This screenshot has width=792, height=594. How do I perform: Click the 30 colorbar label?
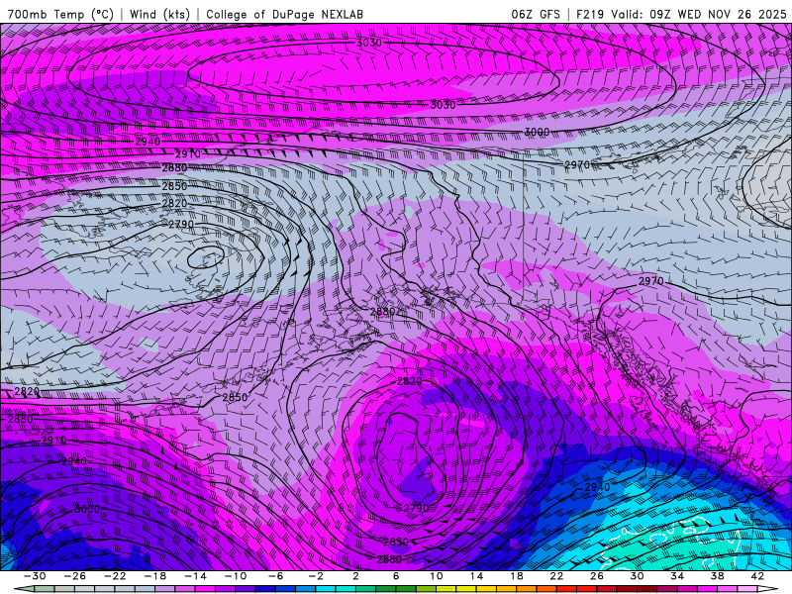(x=637, y=576)
